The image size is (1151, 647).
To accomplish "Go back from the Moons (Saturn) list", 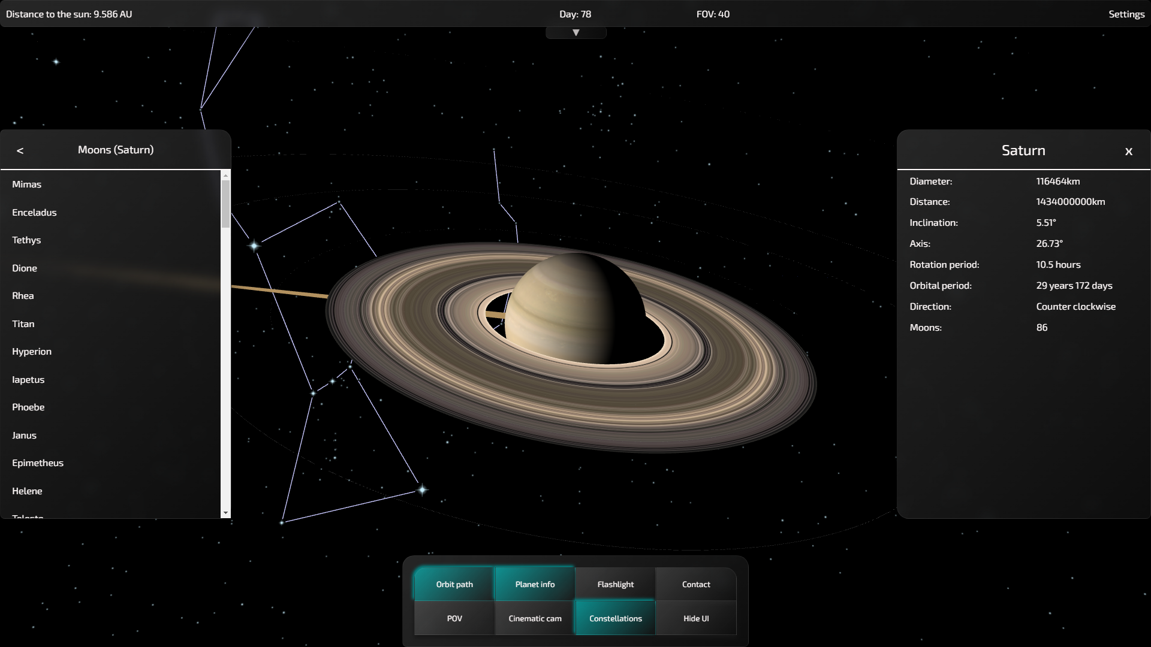I will pyautogui.click(x=20, y=150).
